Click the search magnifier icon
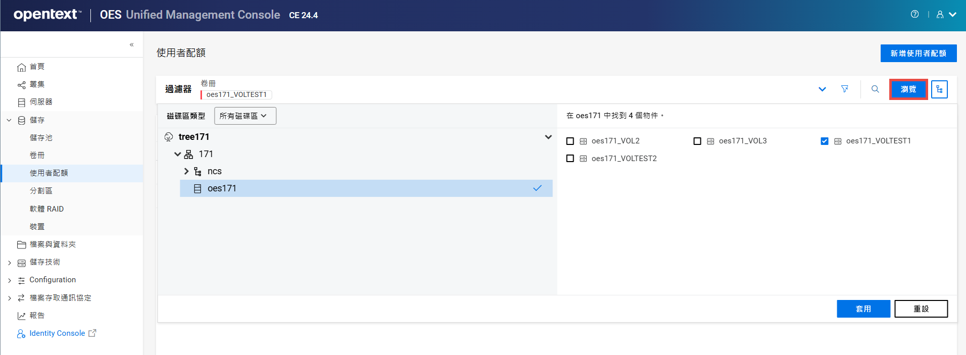966x355 pixels. 875,89
